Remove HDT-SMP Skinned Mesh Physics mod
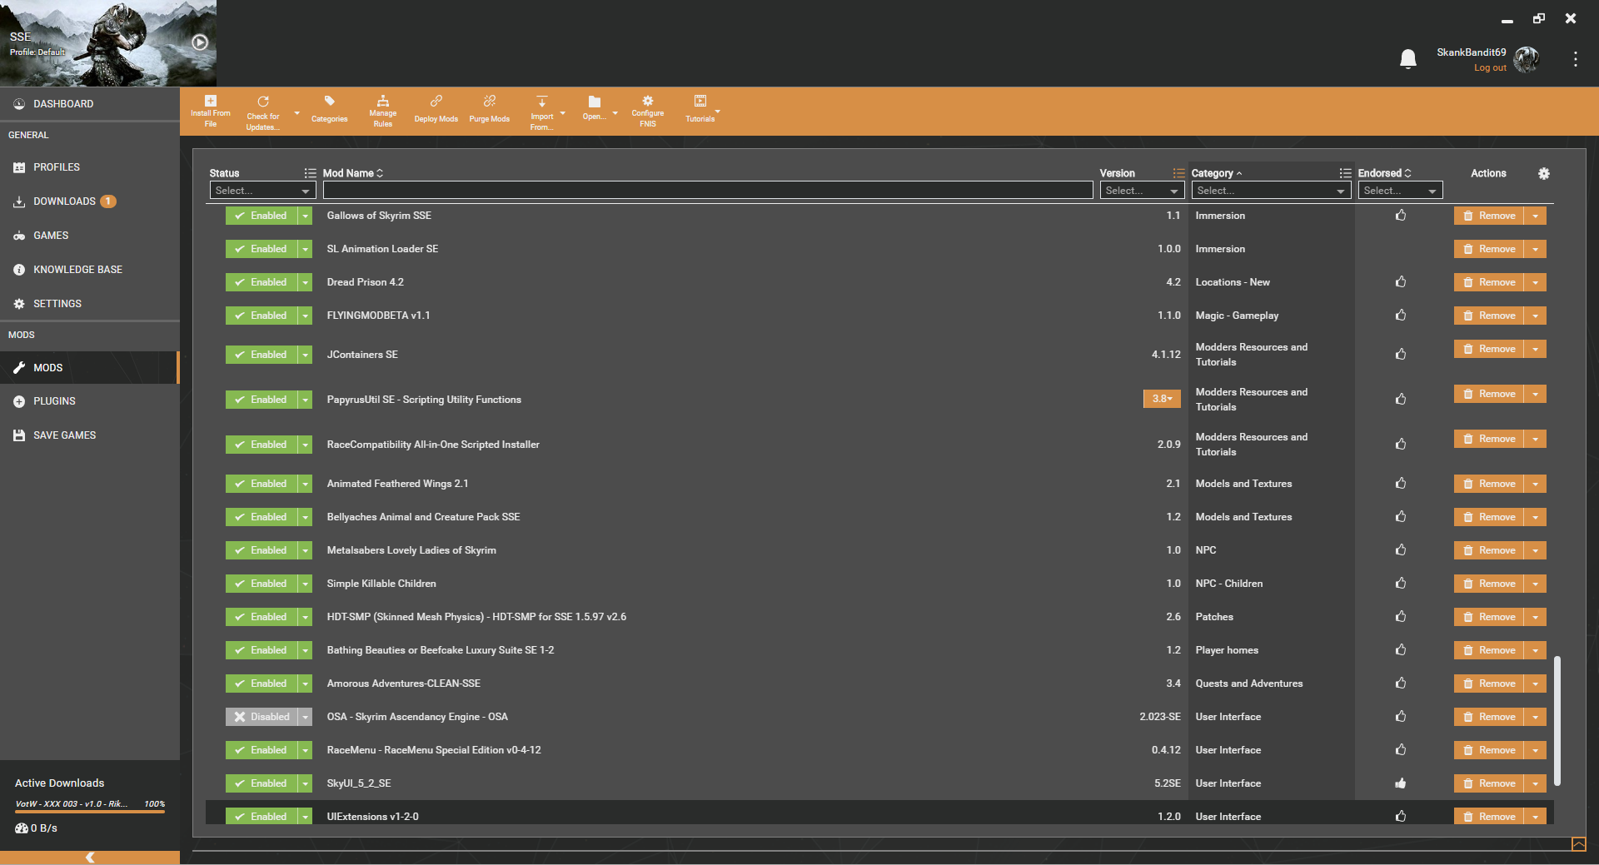 pyautogui.click(x=1489, y=617)
